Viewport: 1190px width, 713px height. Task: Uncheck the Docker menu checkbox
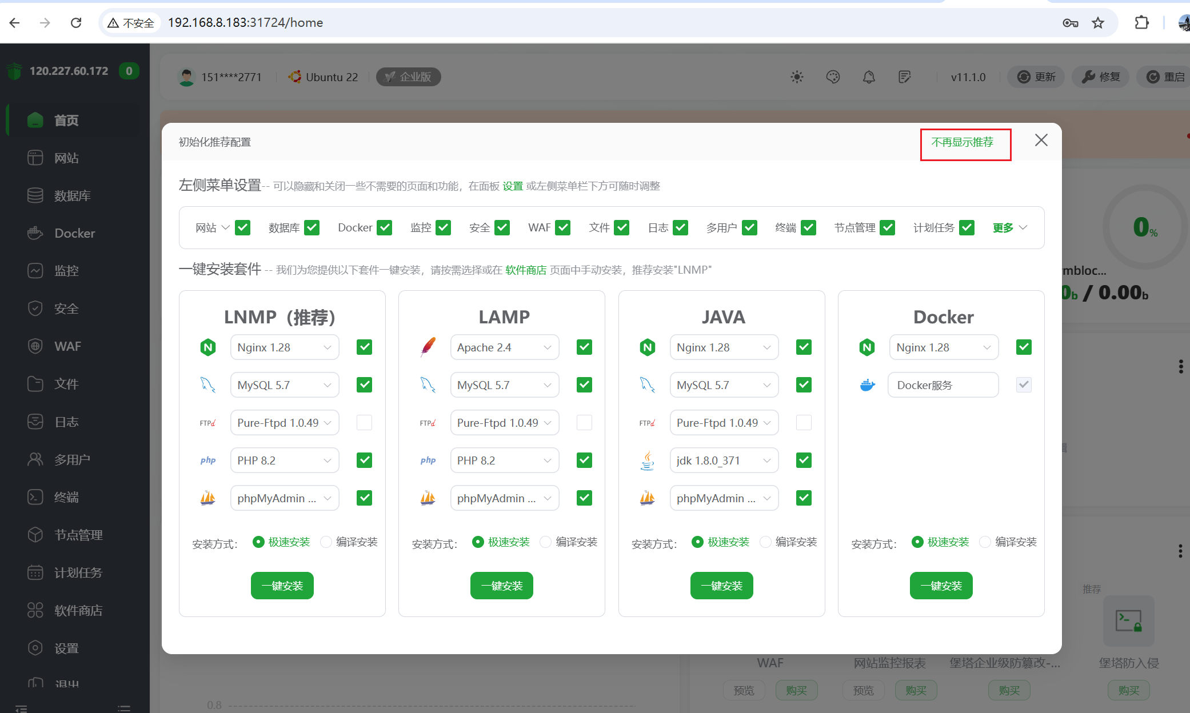coord(385,228)
